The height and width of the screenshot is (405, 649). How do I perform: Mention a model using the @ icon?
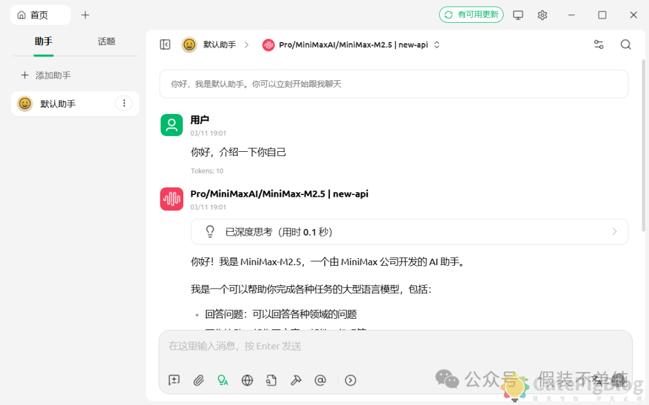(320, 380)
